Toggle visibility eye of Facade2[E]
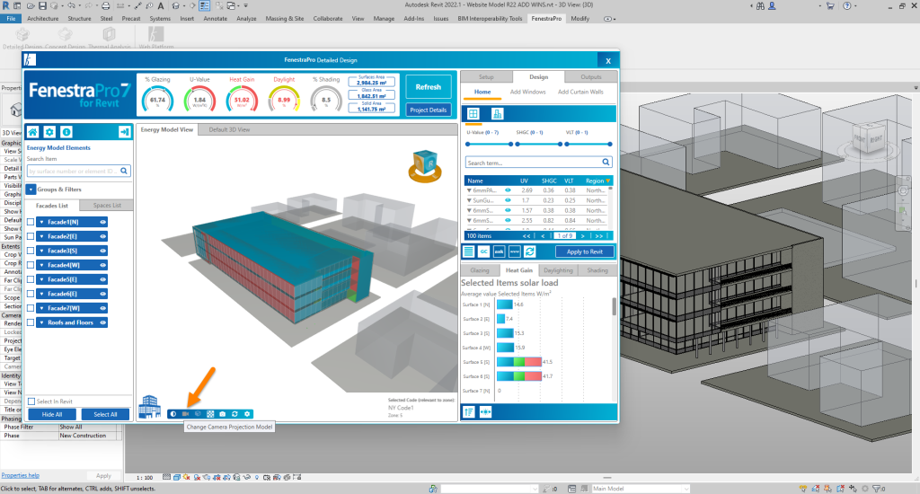 (102, 236)
